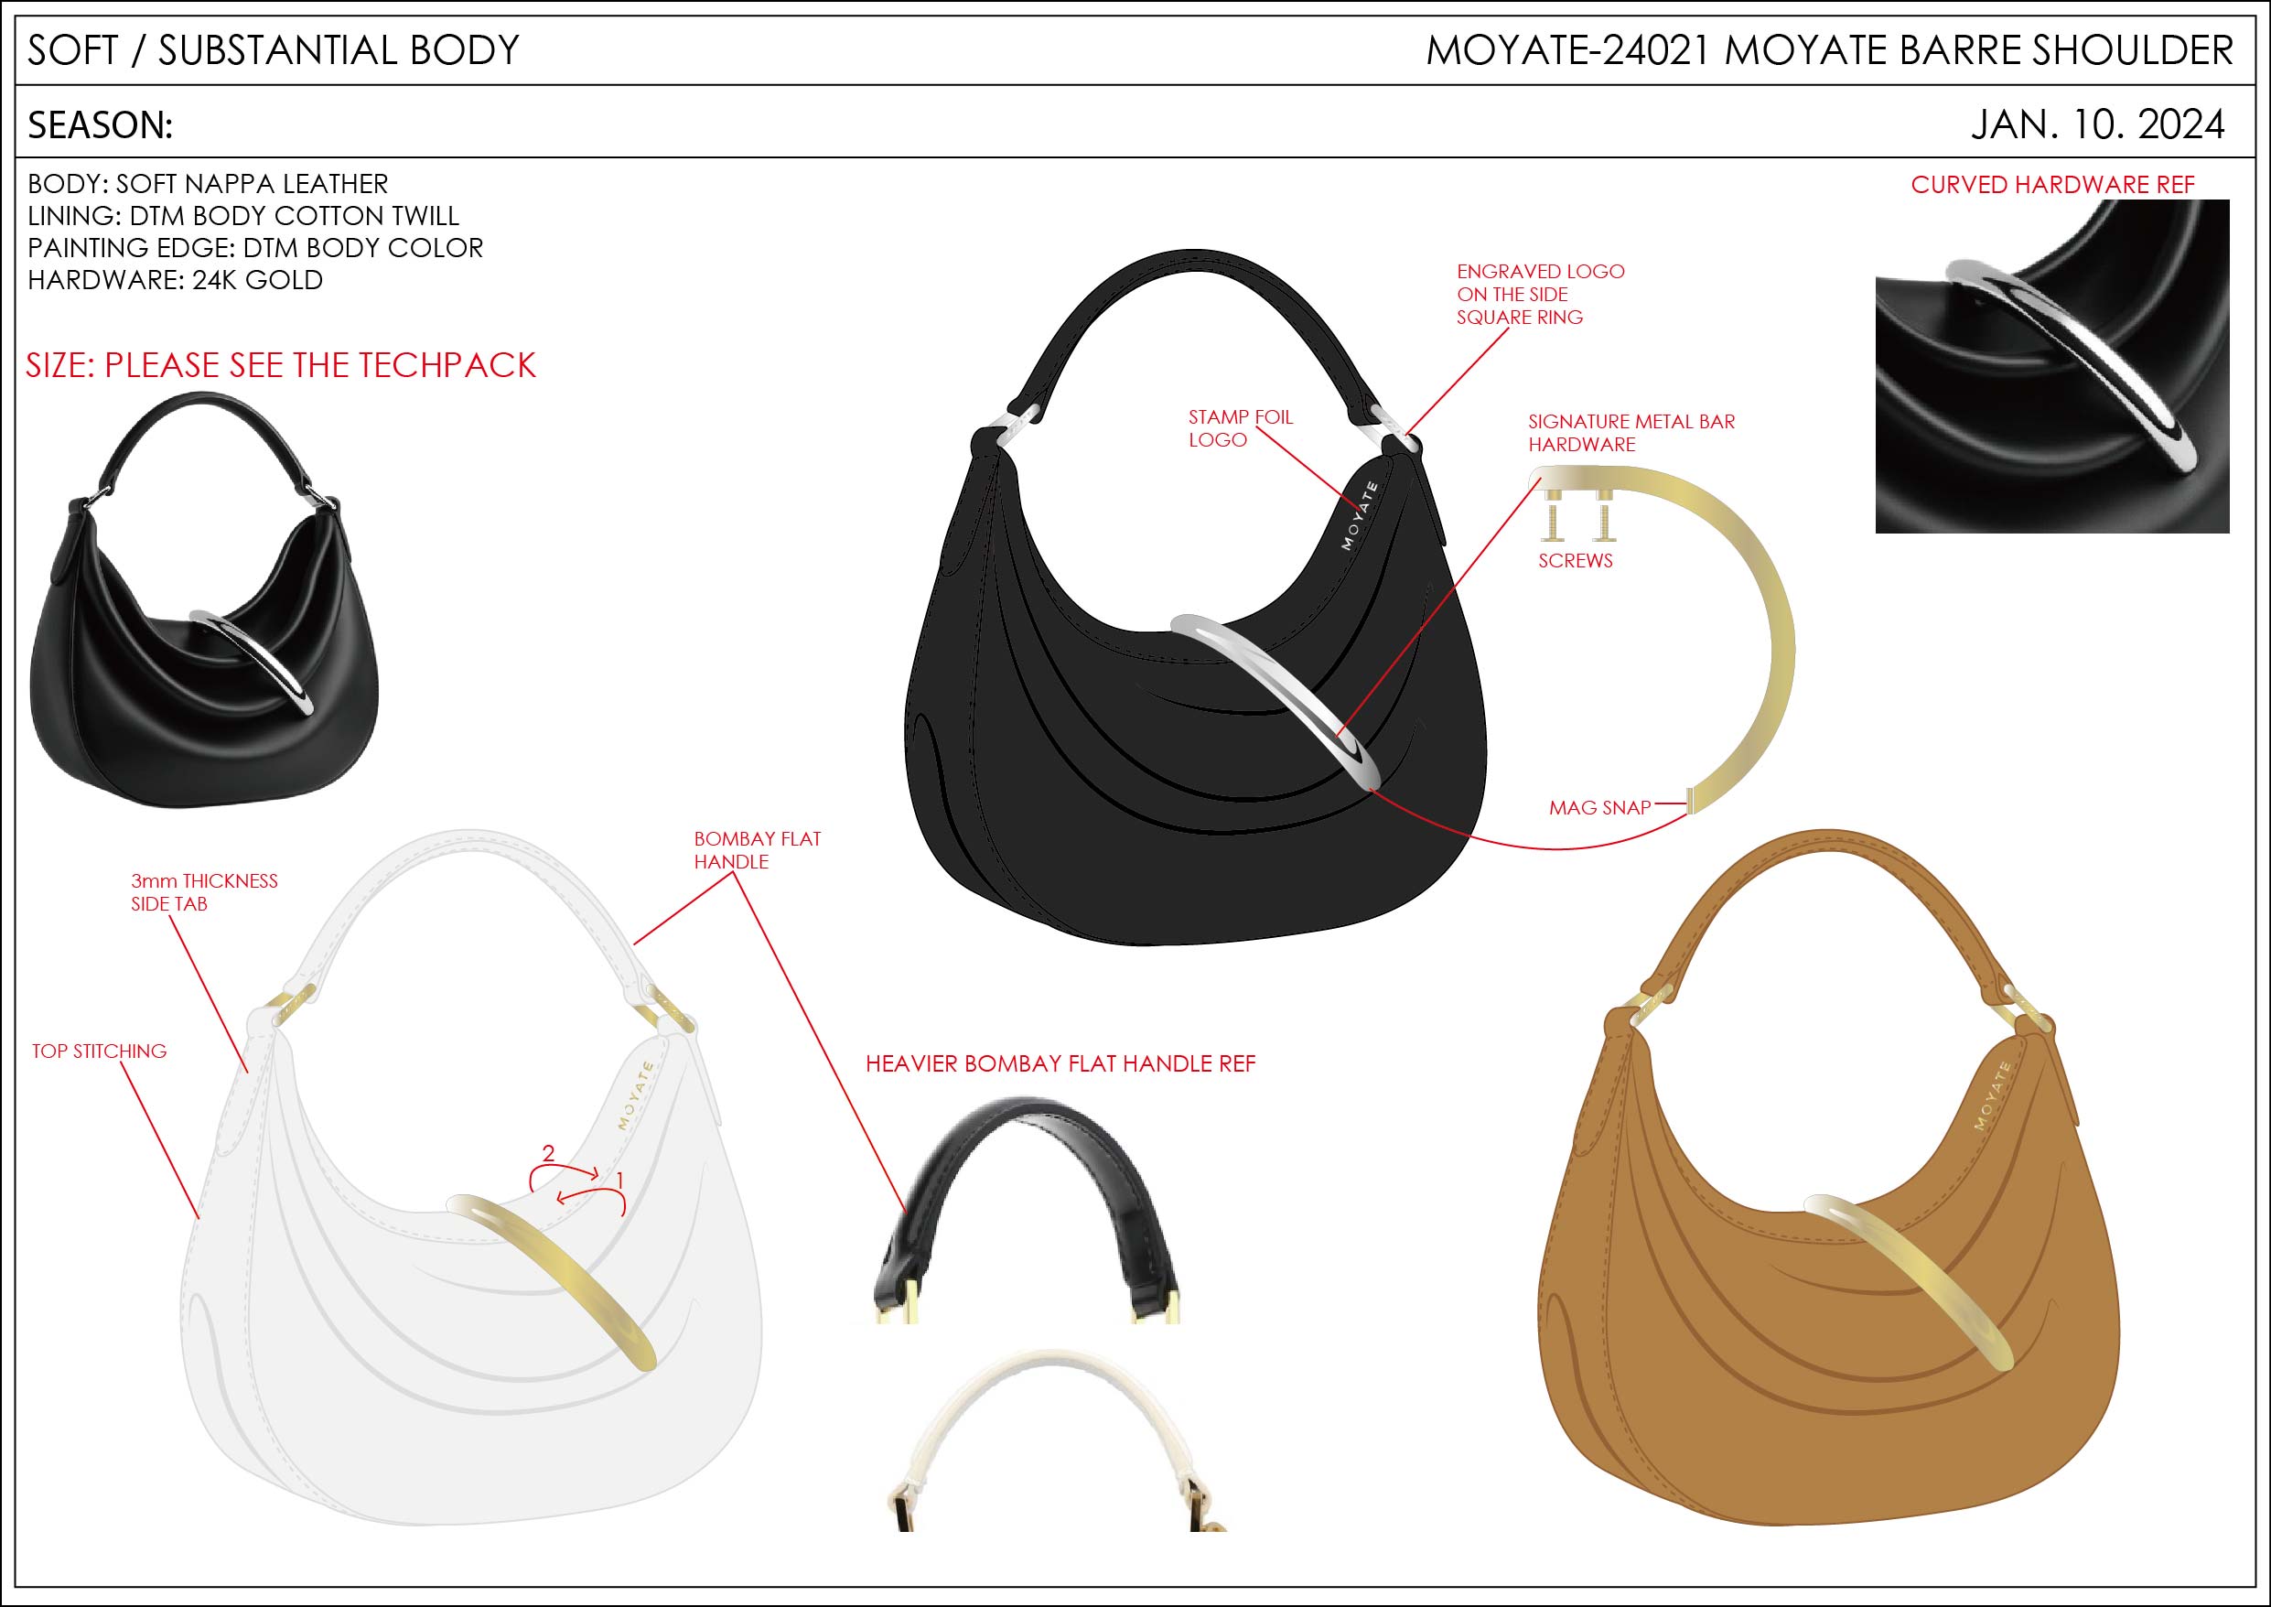Select the 'STAMP FOIL LOGO' annotation
The height and width of the screenshot is (1607, 2271).
[x=1241, y=428]
